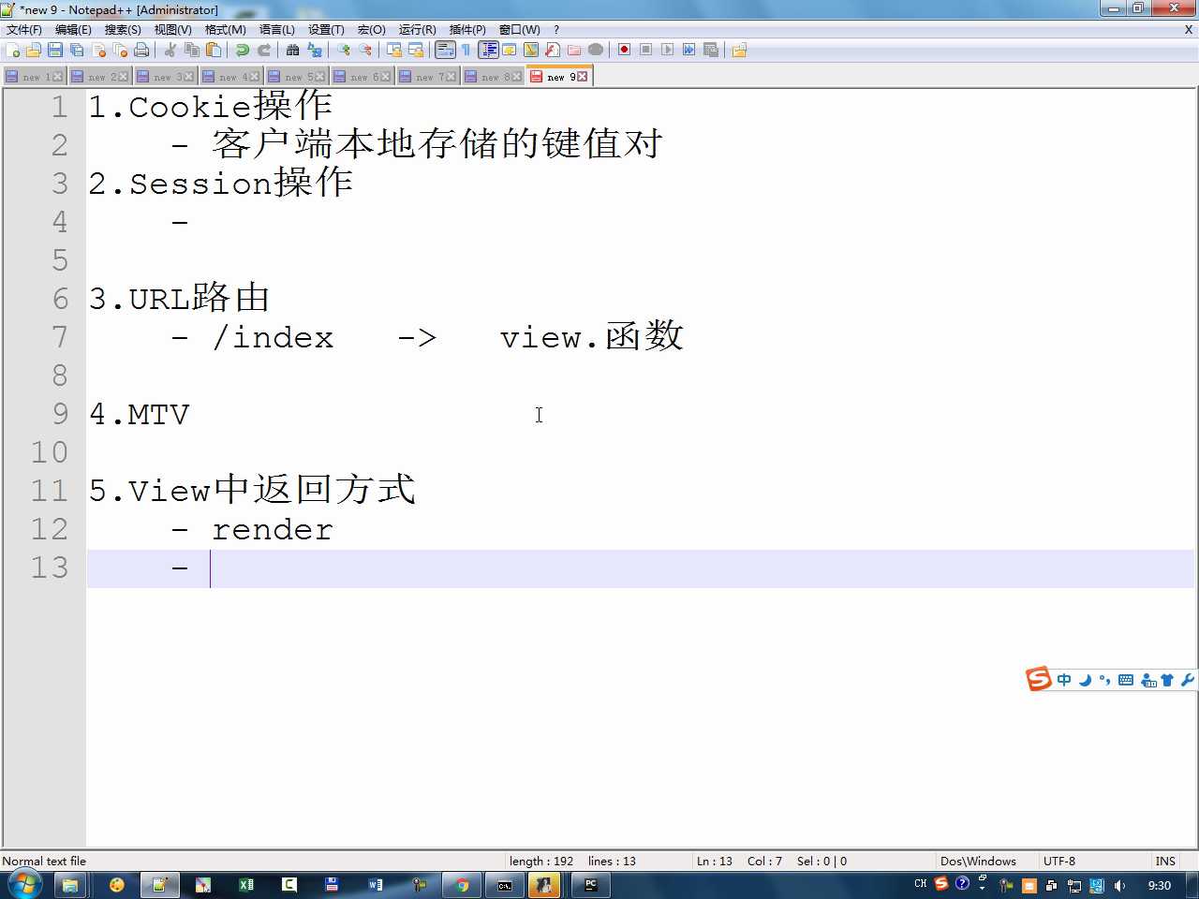This screenshot has height=899, width=1199.
Task: Open the 格式(M) menu
Action: tap(225, 30)
